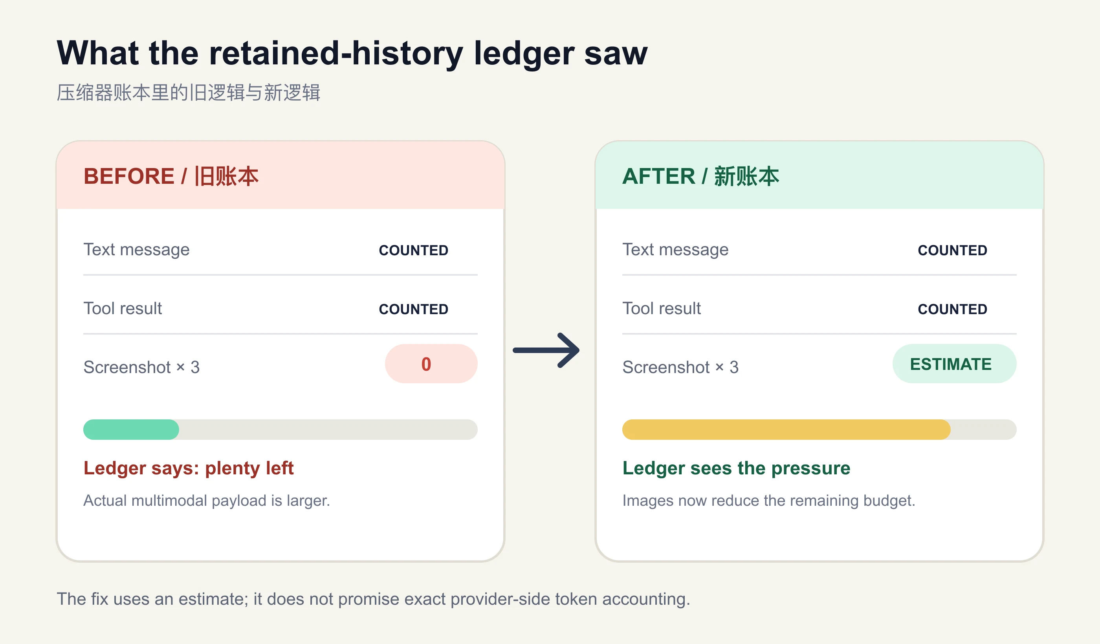Screen dimensions: 1100x644
Task: Click Screenshot × 3 in the AFTER ledger
Action: (680, 368)
